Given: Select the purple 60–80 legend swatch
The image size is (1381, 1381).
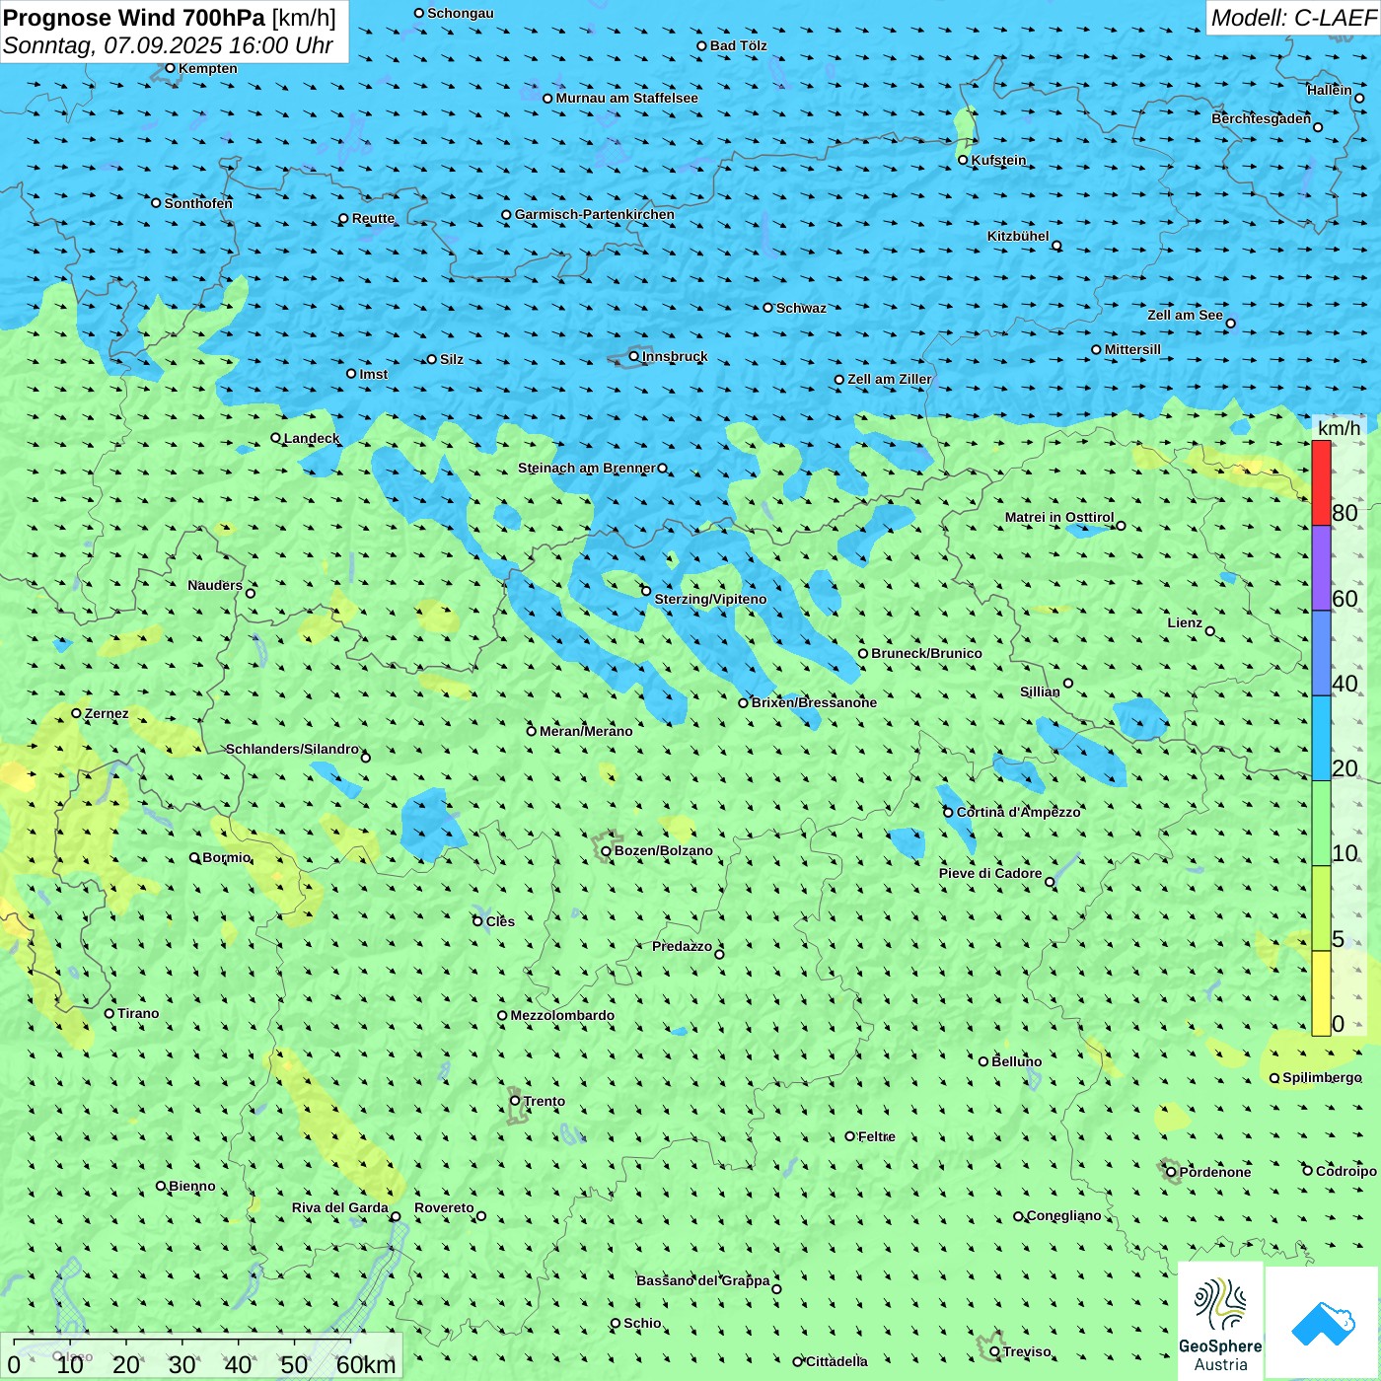Looking at the screenshot, I should 1321,568.
